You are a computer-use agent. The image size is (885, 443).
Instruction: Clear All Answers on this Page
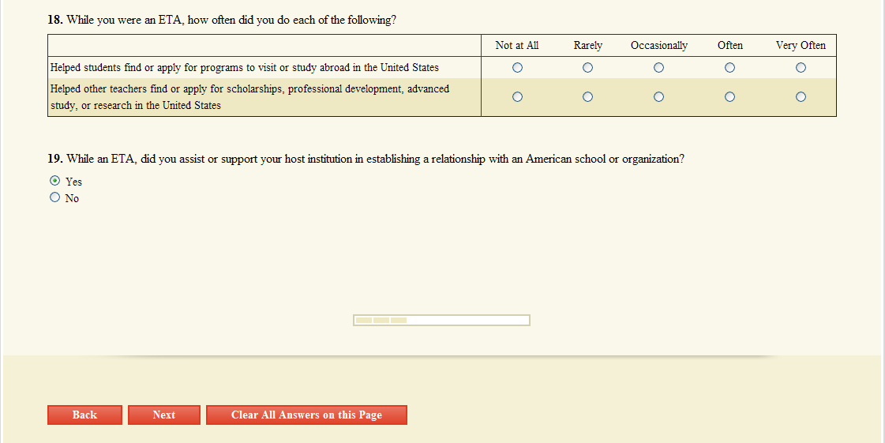306,415
